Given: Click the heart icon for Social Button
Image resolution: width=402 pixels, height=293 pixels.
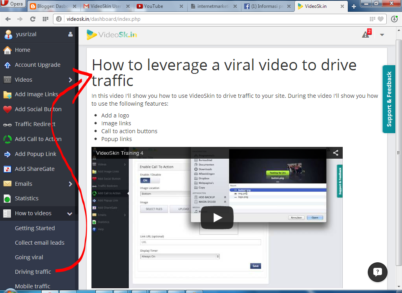Looking at the screenshot, I should (7, 109).
